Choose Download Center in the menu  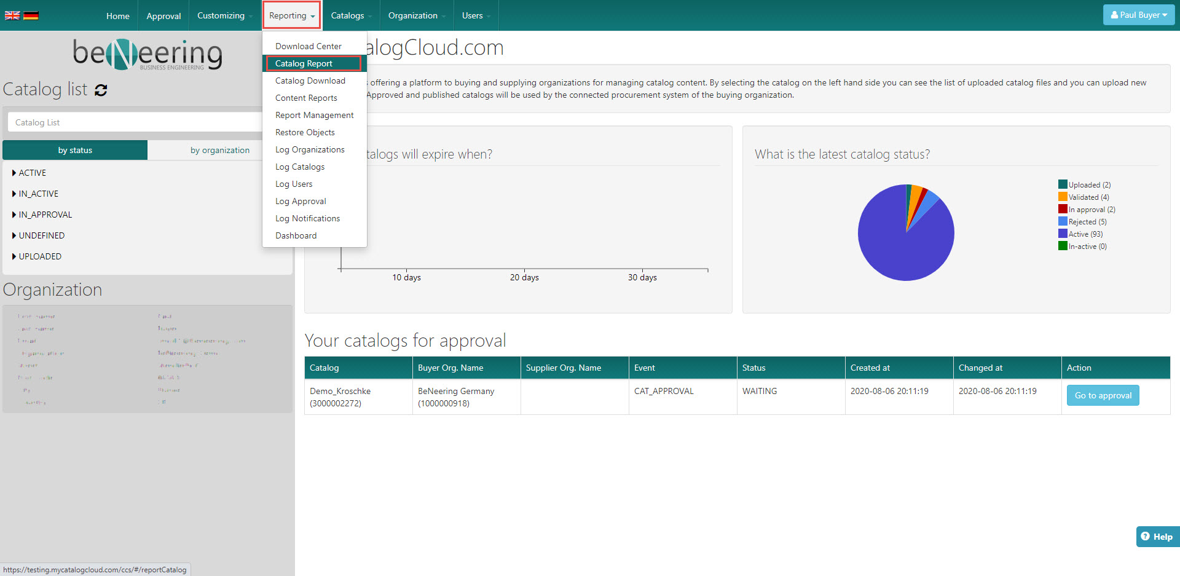[x=308, y=46]
